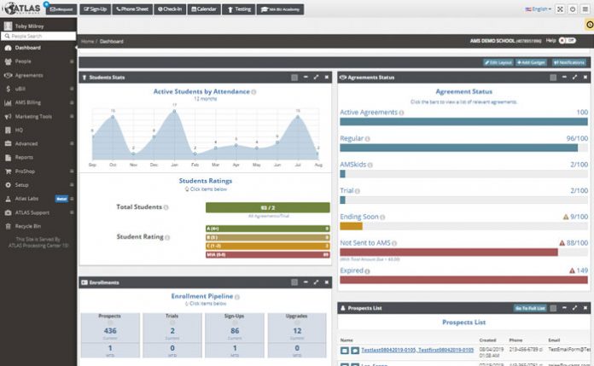Click the fullscreen icon in top bar
594x366 pixels.
pyautogui.click(x=560, y=9)
